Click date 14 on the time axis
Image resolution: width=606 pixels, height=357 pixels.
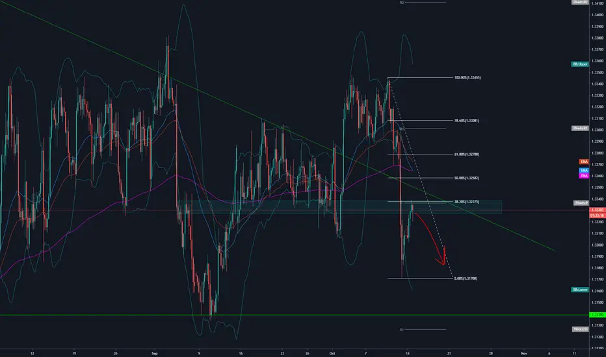click(407, 353)
